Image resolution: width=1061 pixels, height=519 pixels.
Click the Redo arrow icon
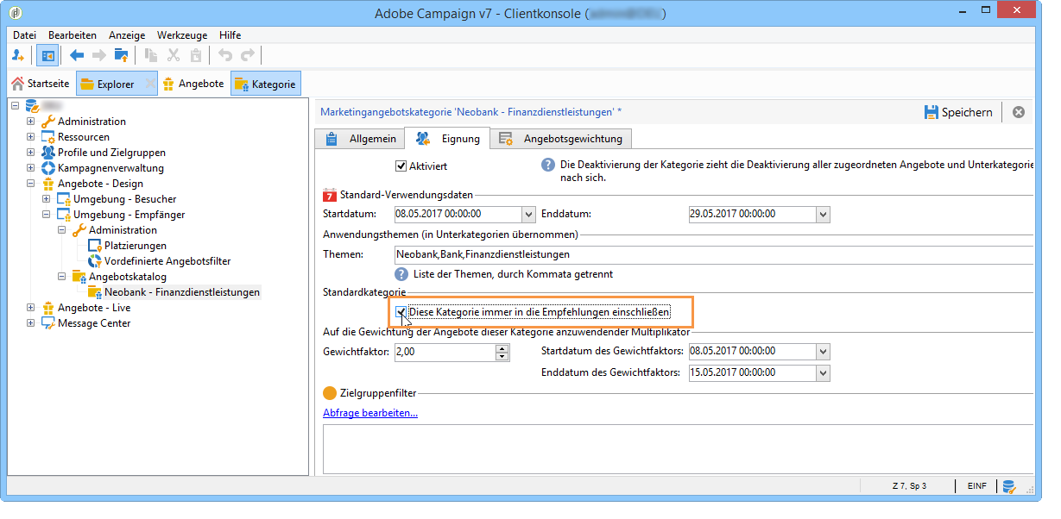tap(248, 55)
